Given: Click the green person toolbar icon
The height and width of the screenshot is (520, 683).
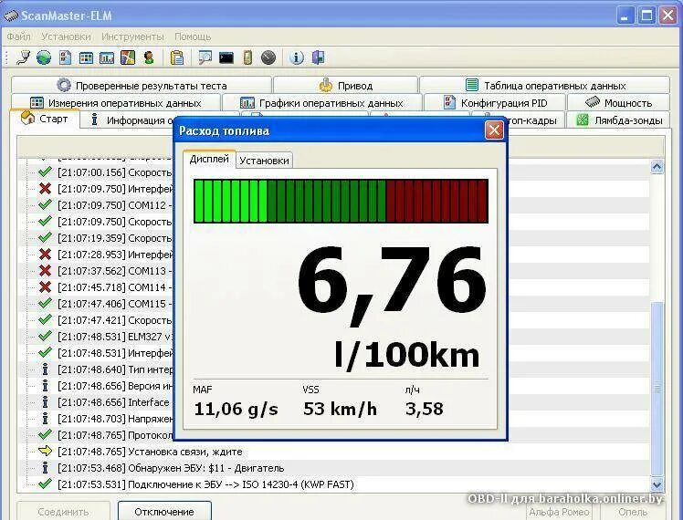Looking at the screenshot, I should 149,57.
